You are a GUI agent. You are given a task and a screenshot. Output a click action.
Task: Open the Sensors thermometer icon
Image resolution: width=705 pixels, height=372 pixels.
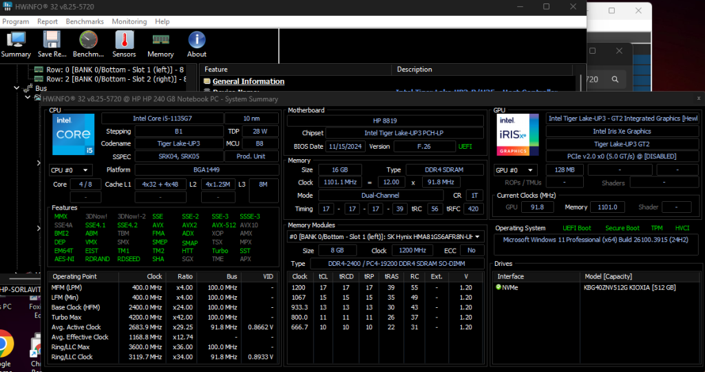(124, 40)
